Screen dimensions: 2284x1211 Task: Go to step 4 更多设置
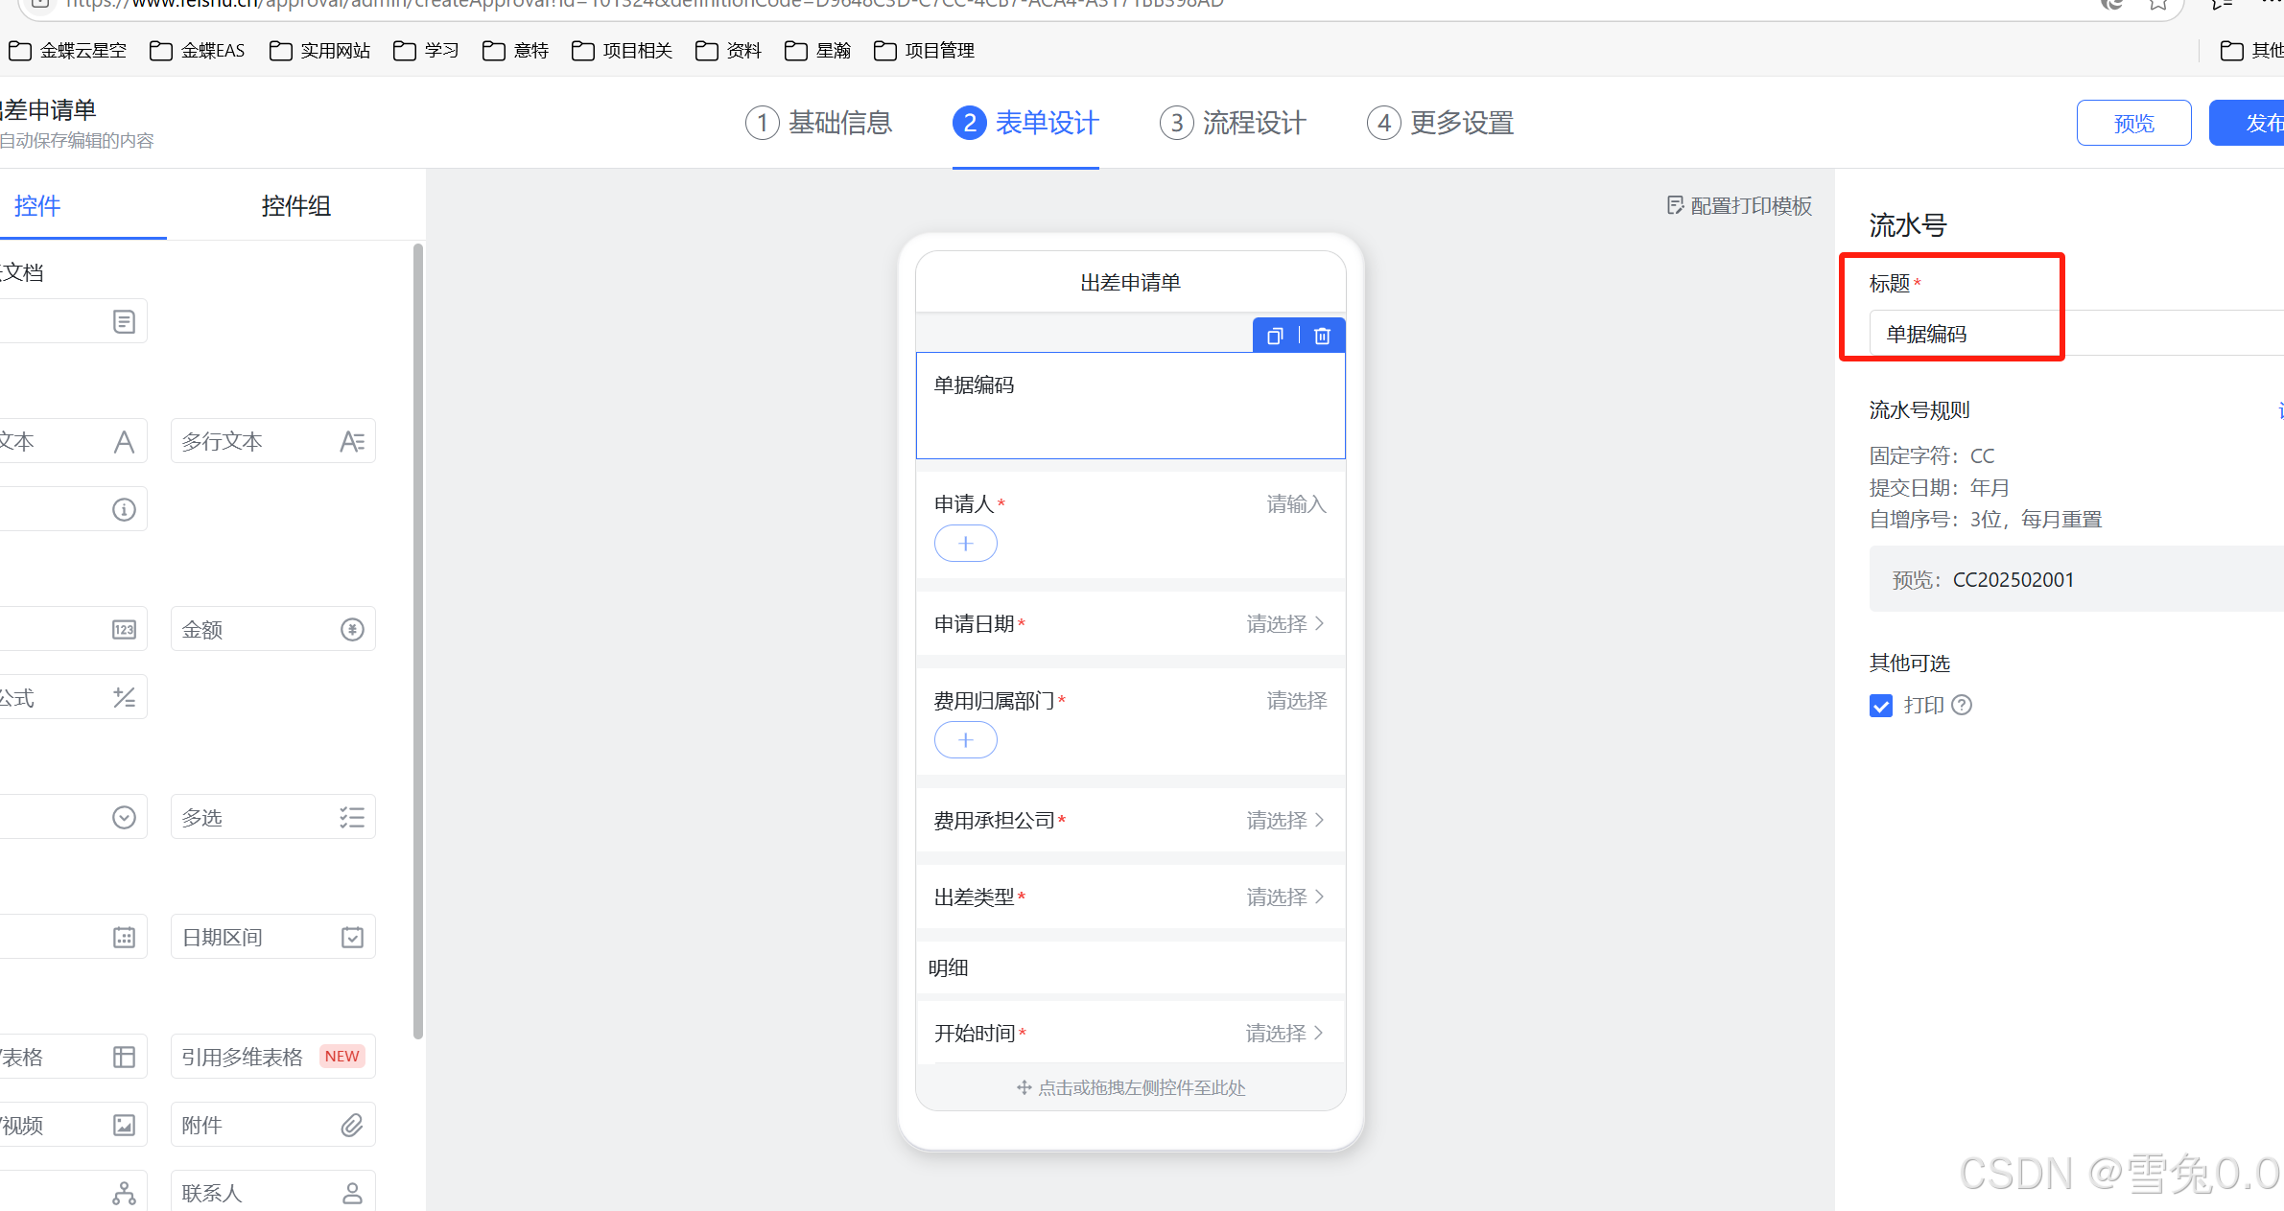click(x=1440, y=123)
